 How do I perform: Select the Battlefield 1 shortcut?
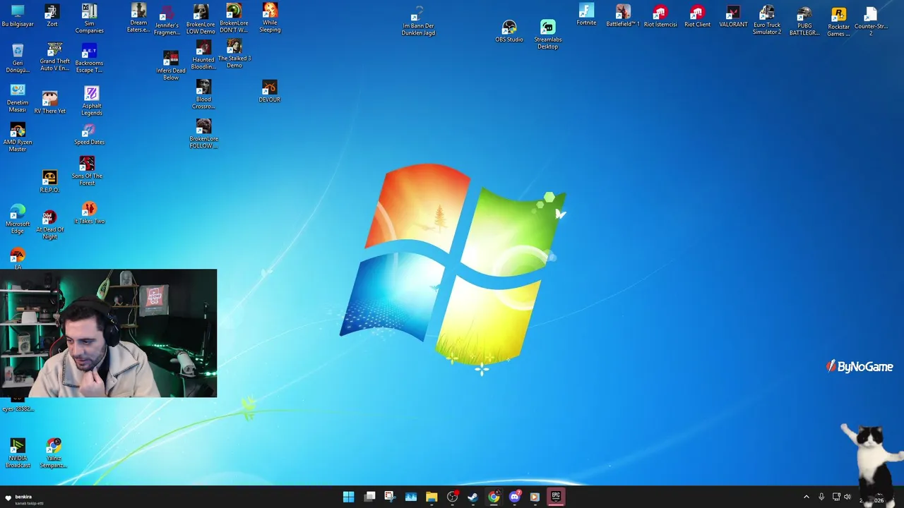623,16
